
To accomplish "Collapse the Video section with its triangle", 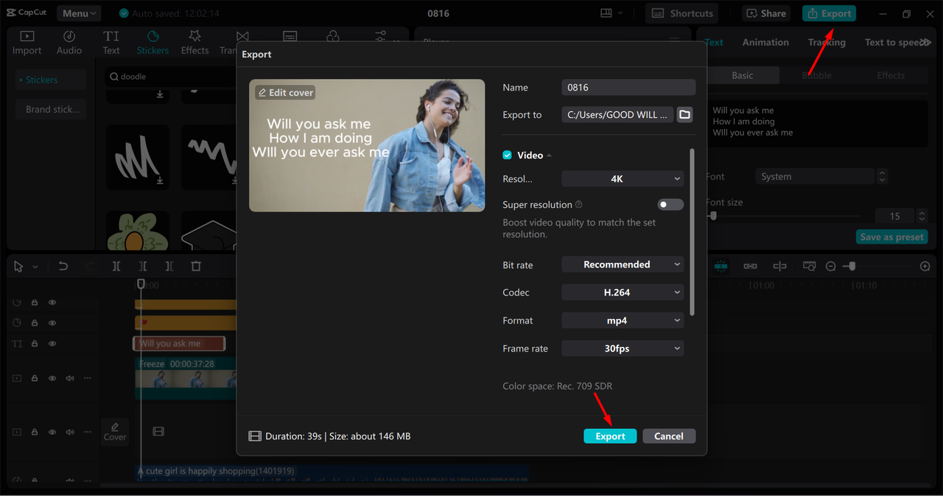I will point(549,156).
